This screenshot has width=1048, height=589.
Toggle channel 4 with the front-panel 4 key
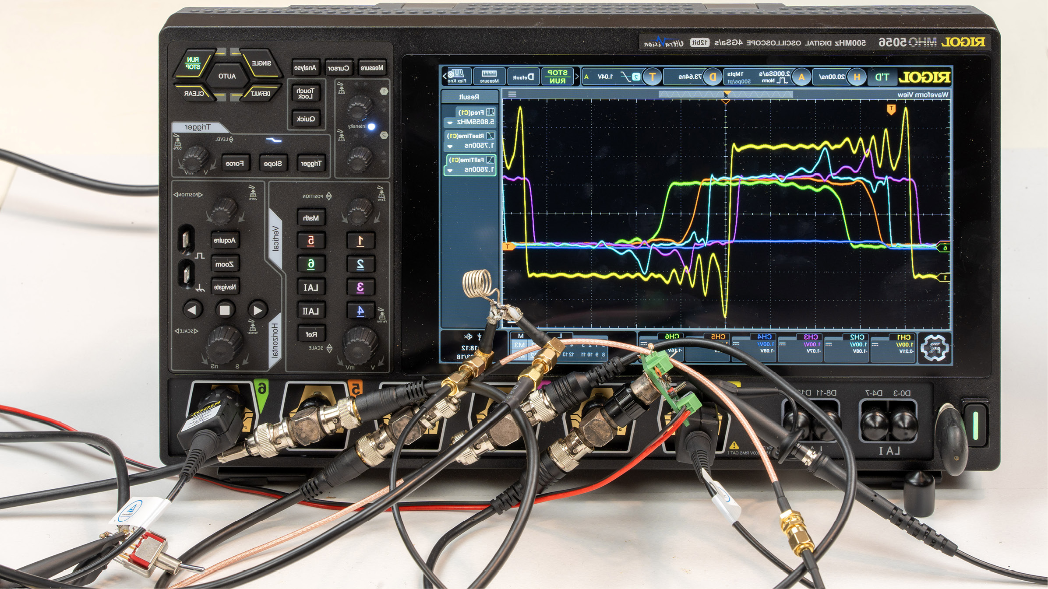[360, 311]
